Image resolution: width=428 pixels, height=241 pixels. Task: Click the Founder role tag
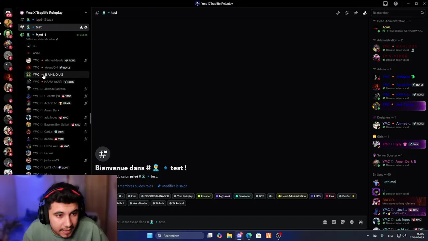point(204,196)
